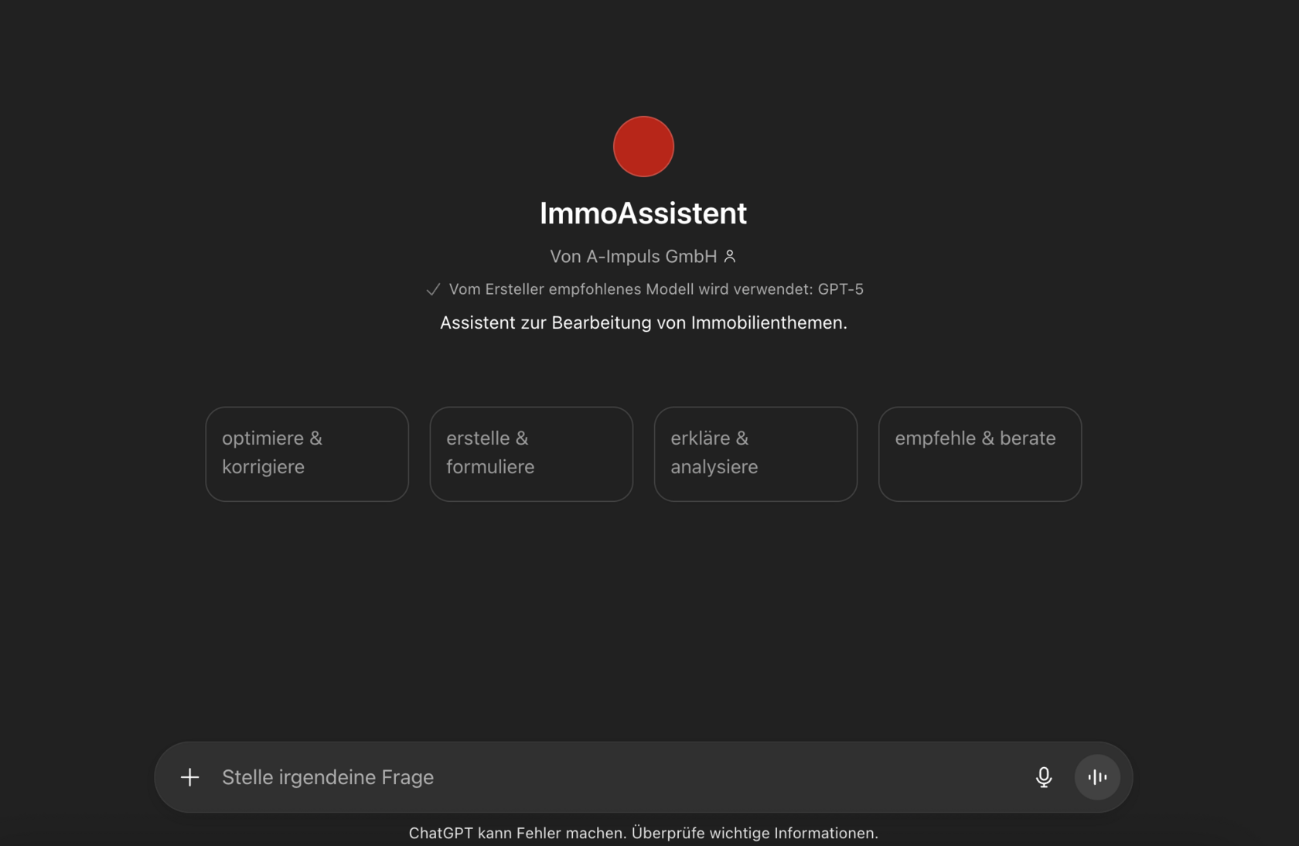Click the red ImmoAssistent avatar circle
The image size is (1299, 846).
click(643, 146)
